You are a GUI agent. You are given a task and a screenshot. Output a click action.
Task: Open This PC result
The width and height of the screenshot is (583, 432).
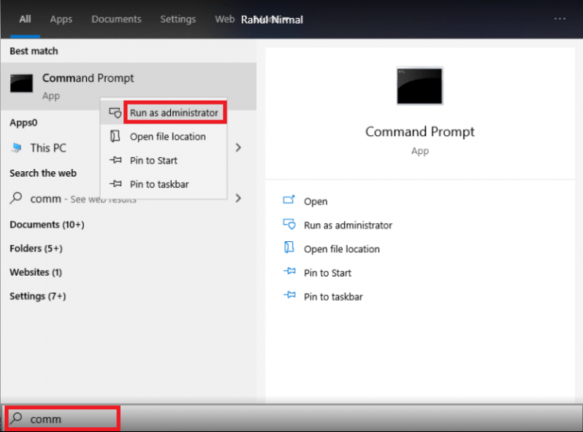pos(49,148)
